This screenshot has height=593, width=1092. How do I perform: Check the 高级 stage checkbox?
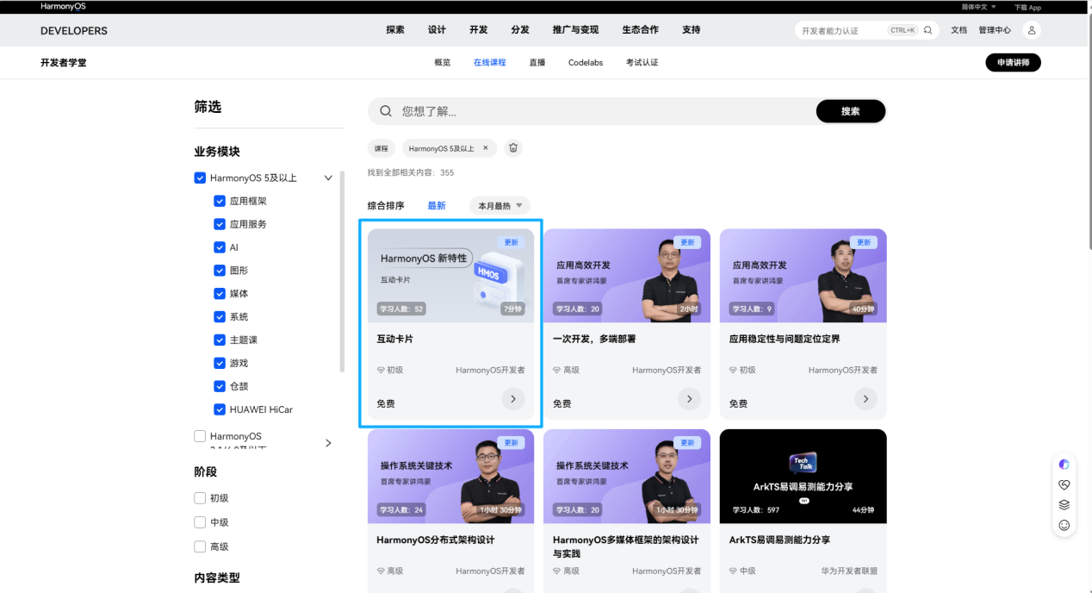click(x=200, y=546)
